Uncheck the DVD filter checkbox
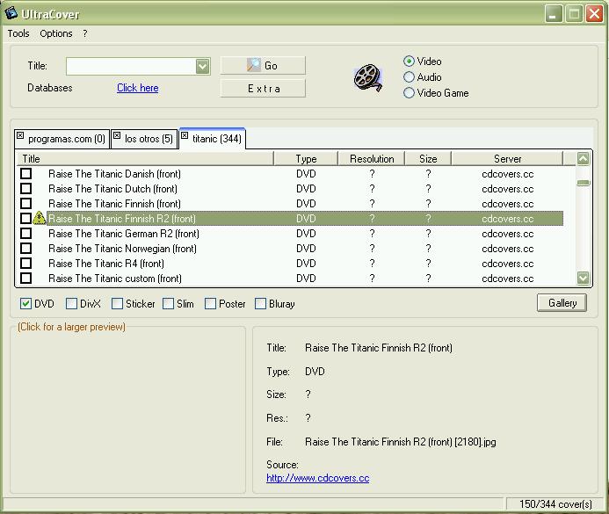This screenshot has width=609, height=514. click(x=25, y=304)
